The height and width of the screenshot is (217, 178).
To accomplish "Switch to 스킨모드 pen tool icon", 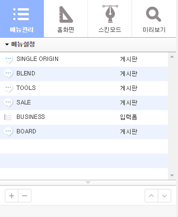I will tap(110, 14).
